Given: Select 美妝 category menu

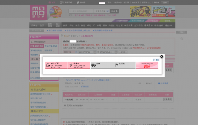Looking at the screenshot, I should 65,26.
